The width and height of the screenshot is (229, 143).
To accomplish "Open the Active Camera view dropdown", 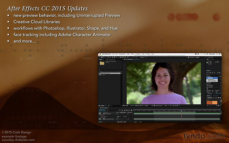I will 159,106.
